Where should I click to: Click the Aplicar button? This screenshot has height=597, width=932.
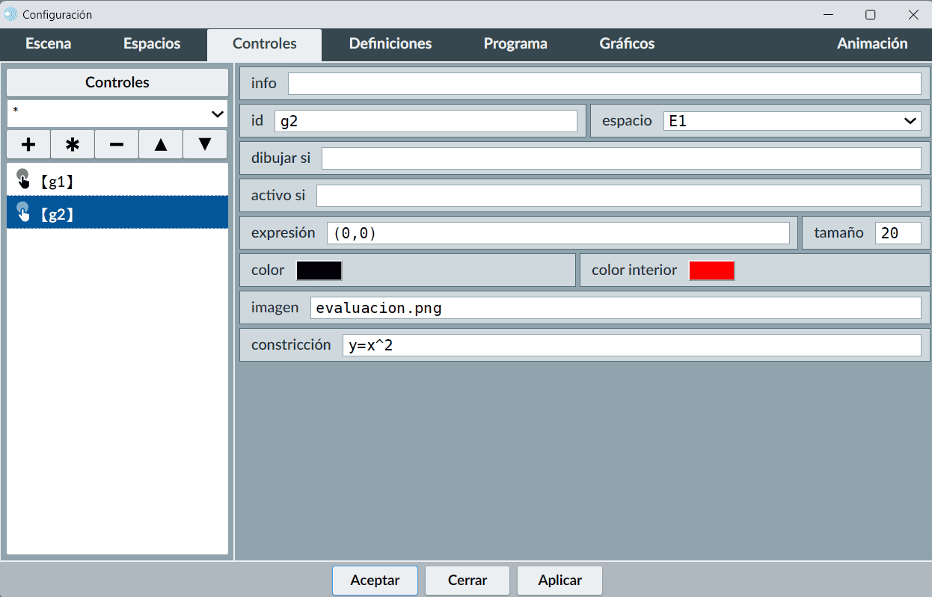559,581
